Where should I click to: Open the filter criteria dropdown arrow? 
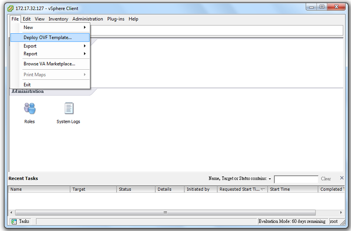(270, 179)
